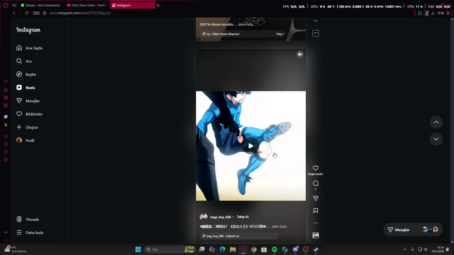Play the paused reel video
The image size is (454, 255).
[x=251, y=146]
